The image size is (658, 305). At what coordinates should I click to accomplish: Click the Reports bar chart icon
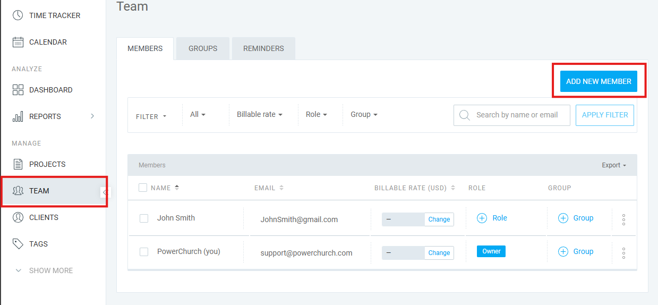coord(18,116)
